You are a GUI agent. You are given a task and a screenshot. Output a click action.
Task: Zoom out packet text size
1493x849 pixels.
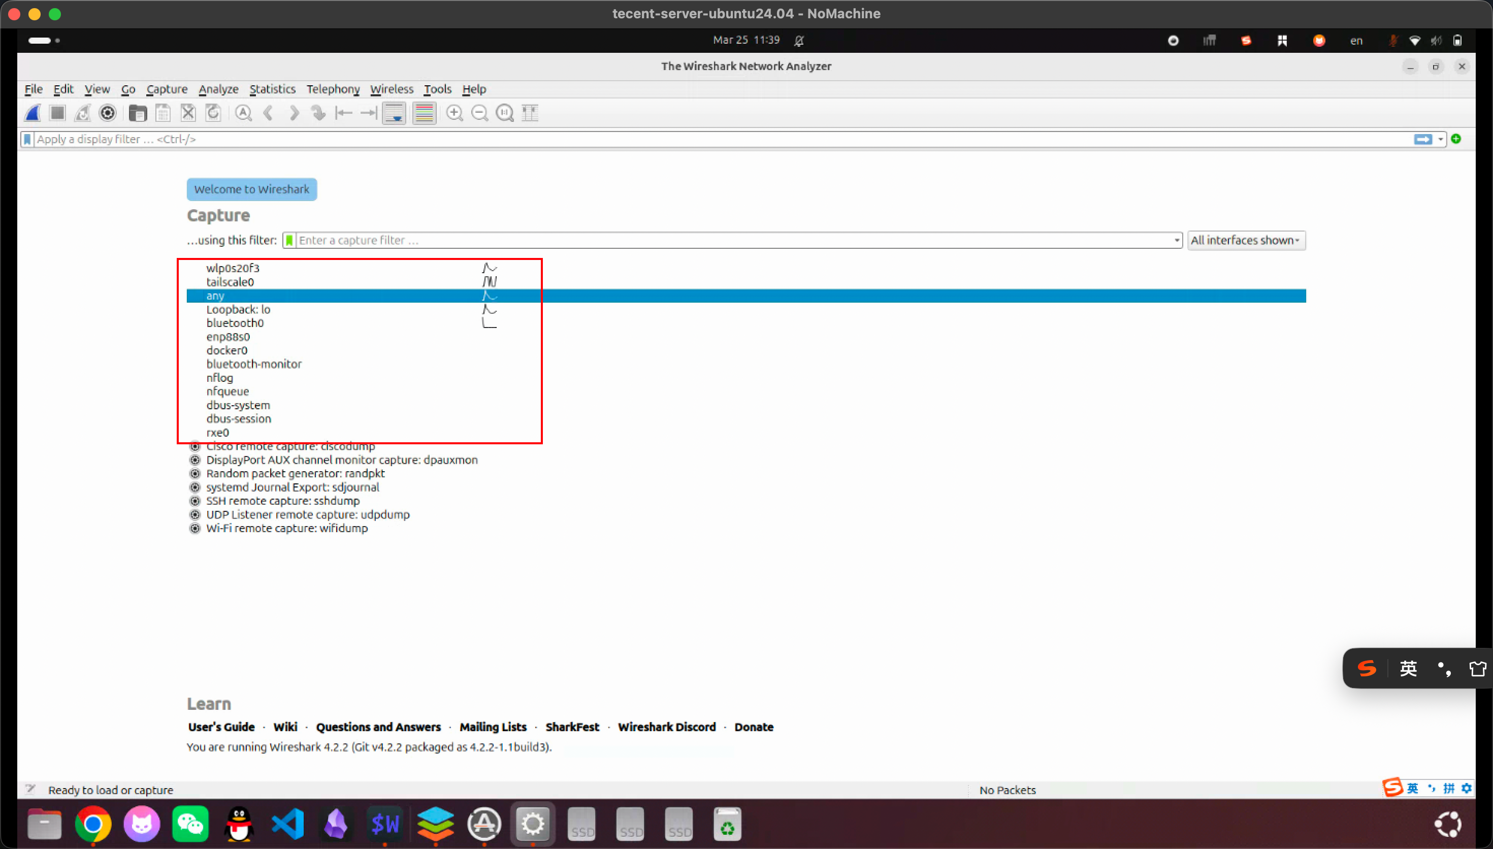(479, 113)
